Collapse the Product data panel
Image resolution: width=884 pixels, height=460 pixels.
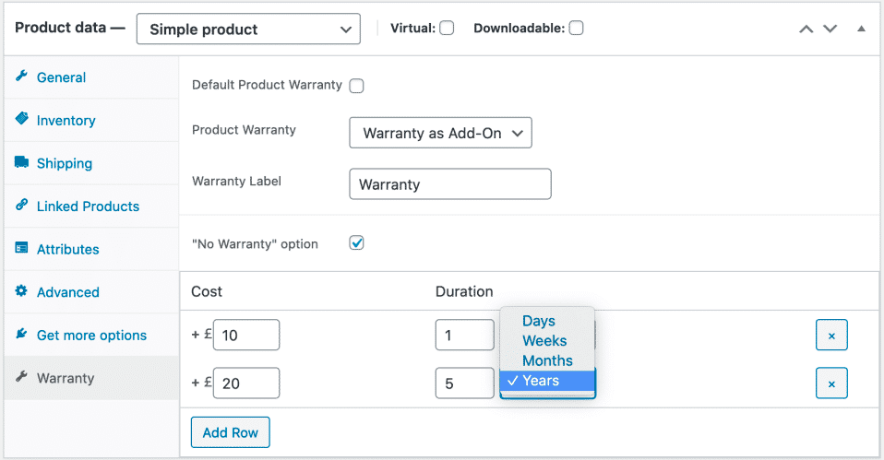click(x=861, y=29)
